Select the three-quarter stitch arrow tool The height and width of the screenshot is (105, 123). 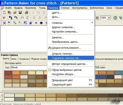tap(25, 23)
